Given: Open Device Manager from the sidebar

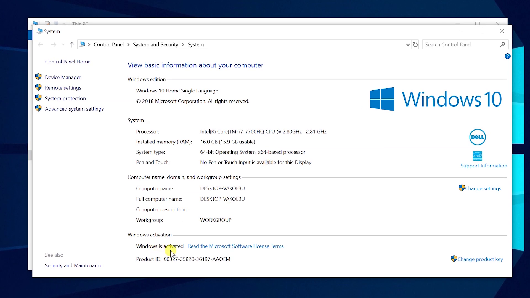Looking at the screenshot, I should [x=63, y=77].
